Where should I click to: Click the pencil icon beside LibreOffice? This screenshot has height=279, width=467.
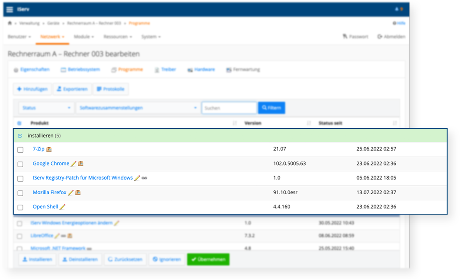point(57,235)
